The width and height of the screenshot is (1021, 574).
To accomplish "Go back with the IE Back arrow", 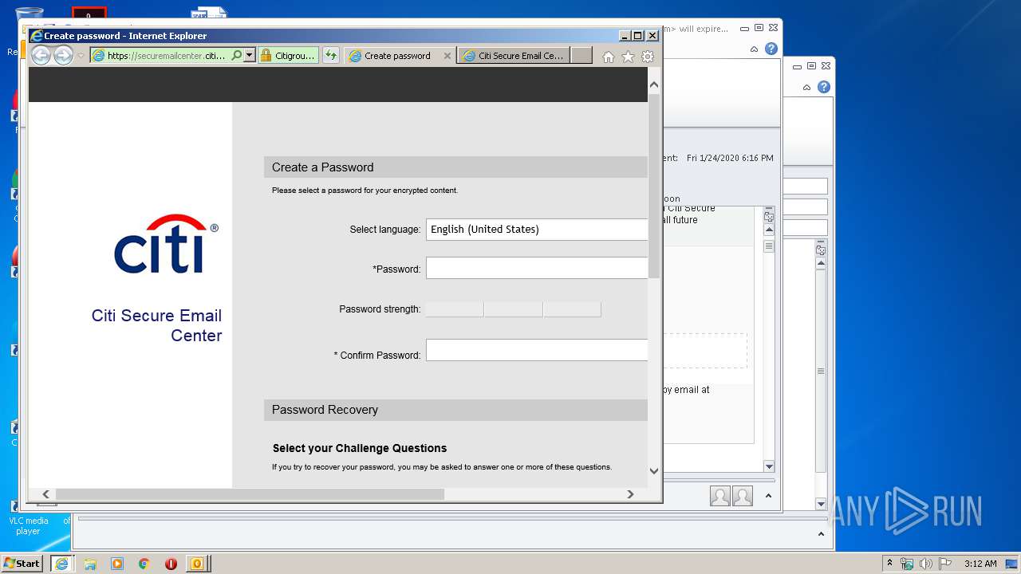I will [41, 55].
